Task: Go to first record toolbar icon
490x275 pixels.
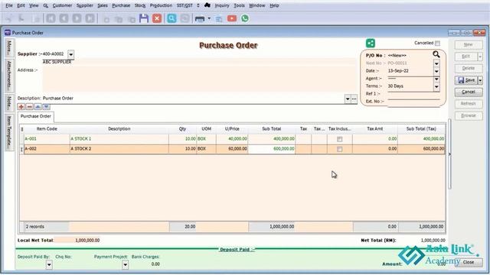Action: coord(51,18)
